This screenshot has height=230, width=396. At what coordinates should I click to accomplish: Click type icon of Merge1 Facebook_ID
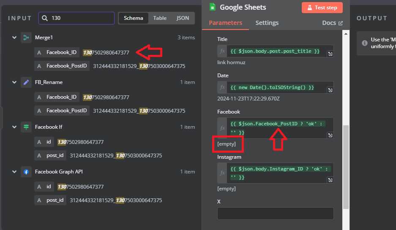39,52
